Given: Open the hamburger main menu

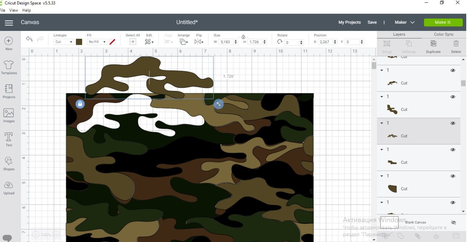Looking at the screenshot, I should click(9, 23).
